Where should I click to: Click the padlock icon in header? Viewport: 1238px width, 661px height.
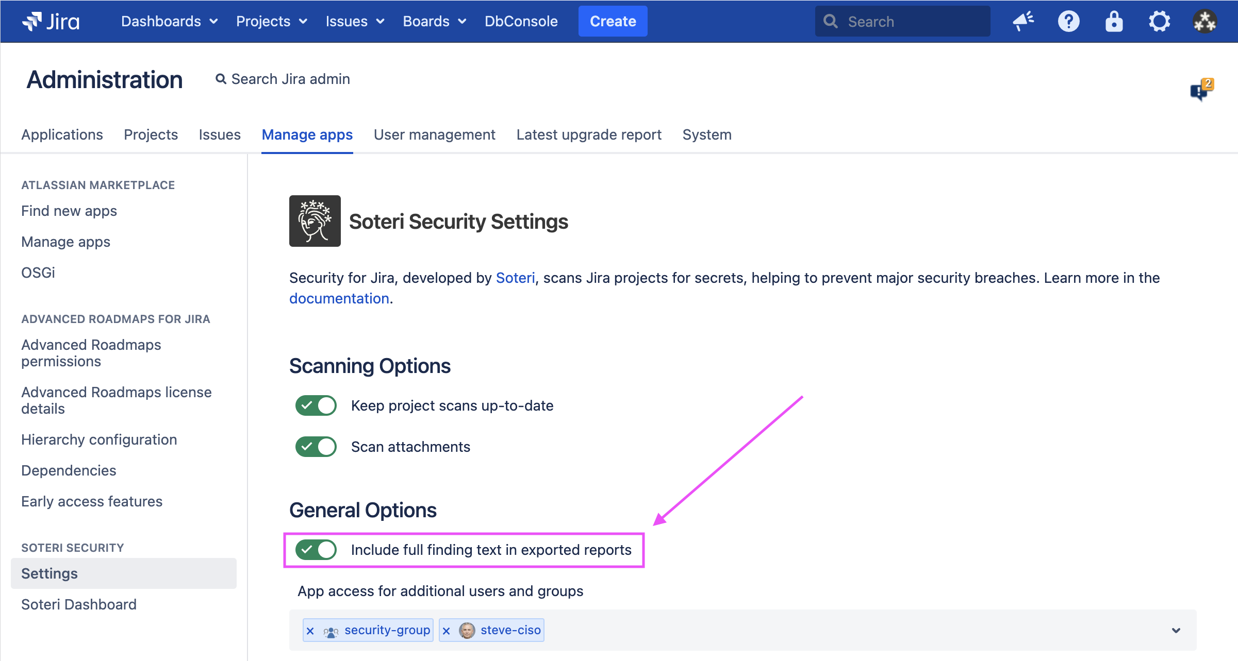[1114, 21]
